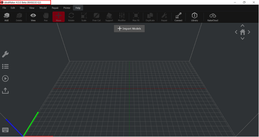Click the Delete toolbar icon
Viewport: 259px width, 137px height.
pos(19,17)
